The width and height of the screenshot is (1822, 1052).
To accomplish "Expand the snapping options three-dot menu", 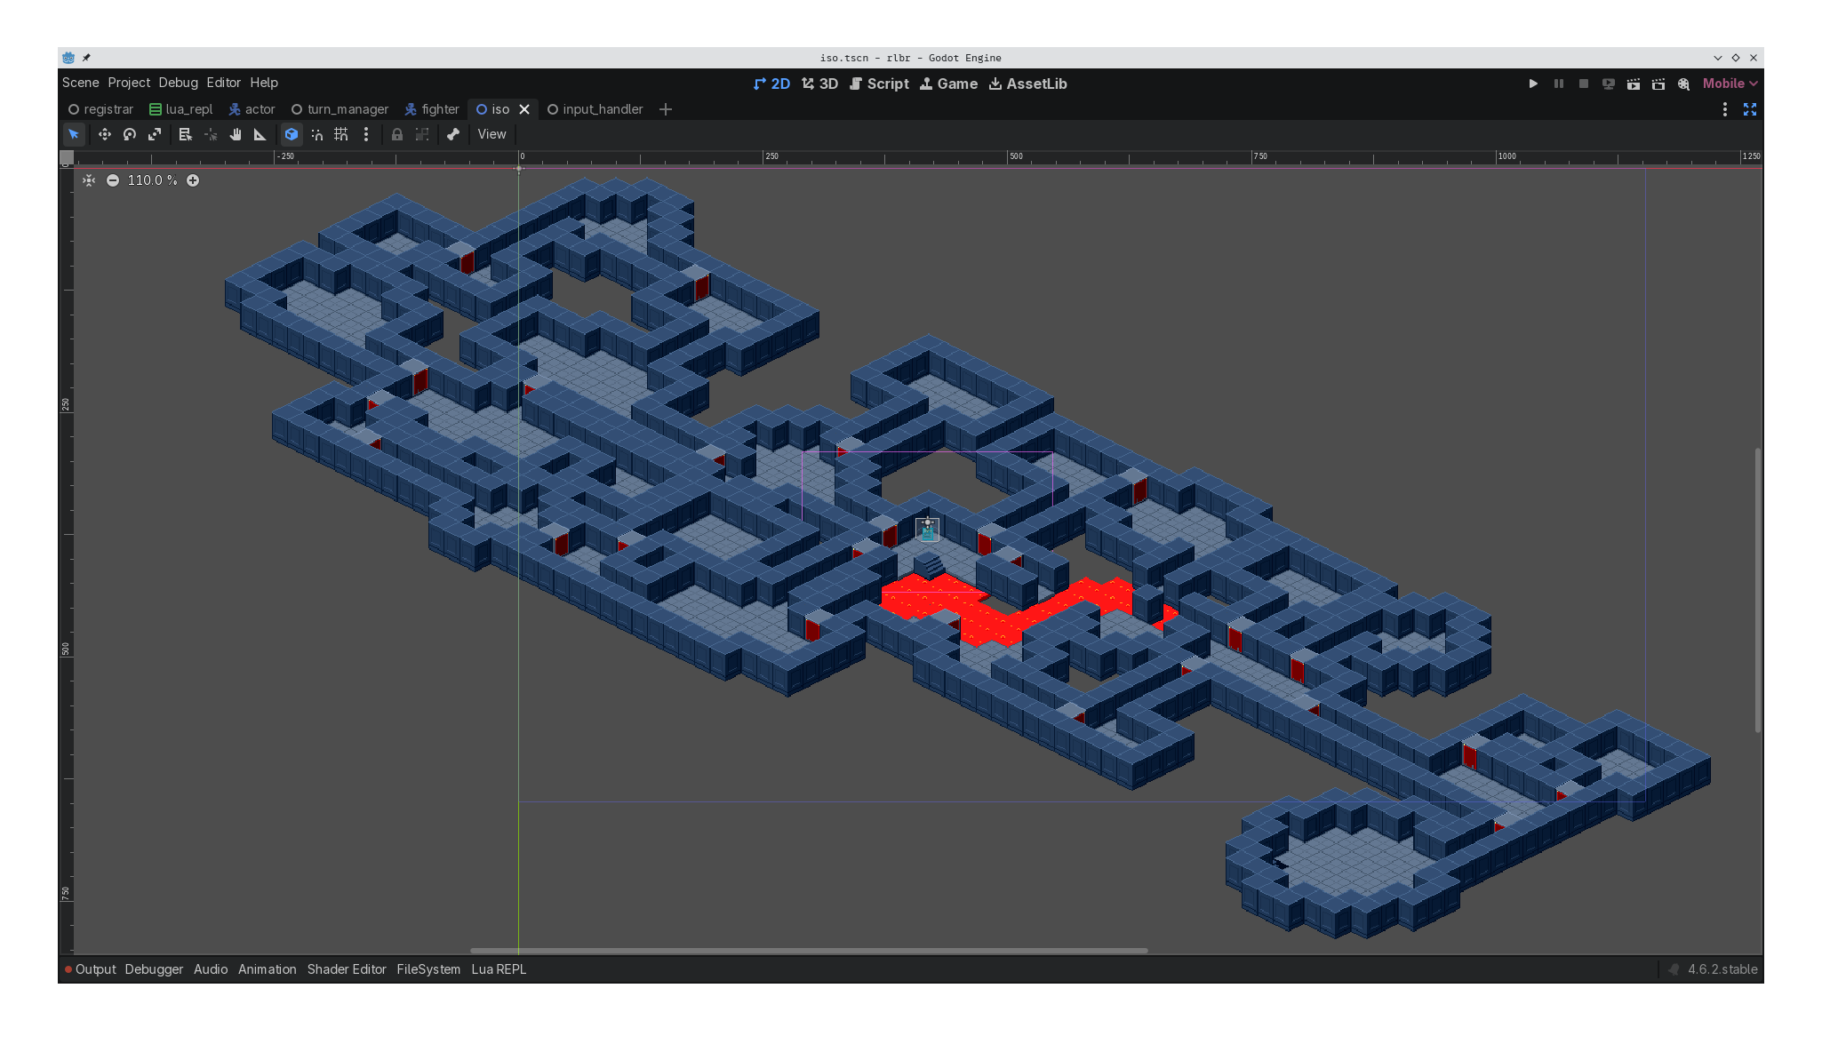I will point(366,134).
